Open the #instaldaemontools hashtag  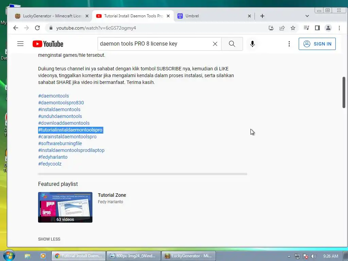tap(59, 109)
